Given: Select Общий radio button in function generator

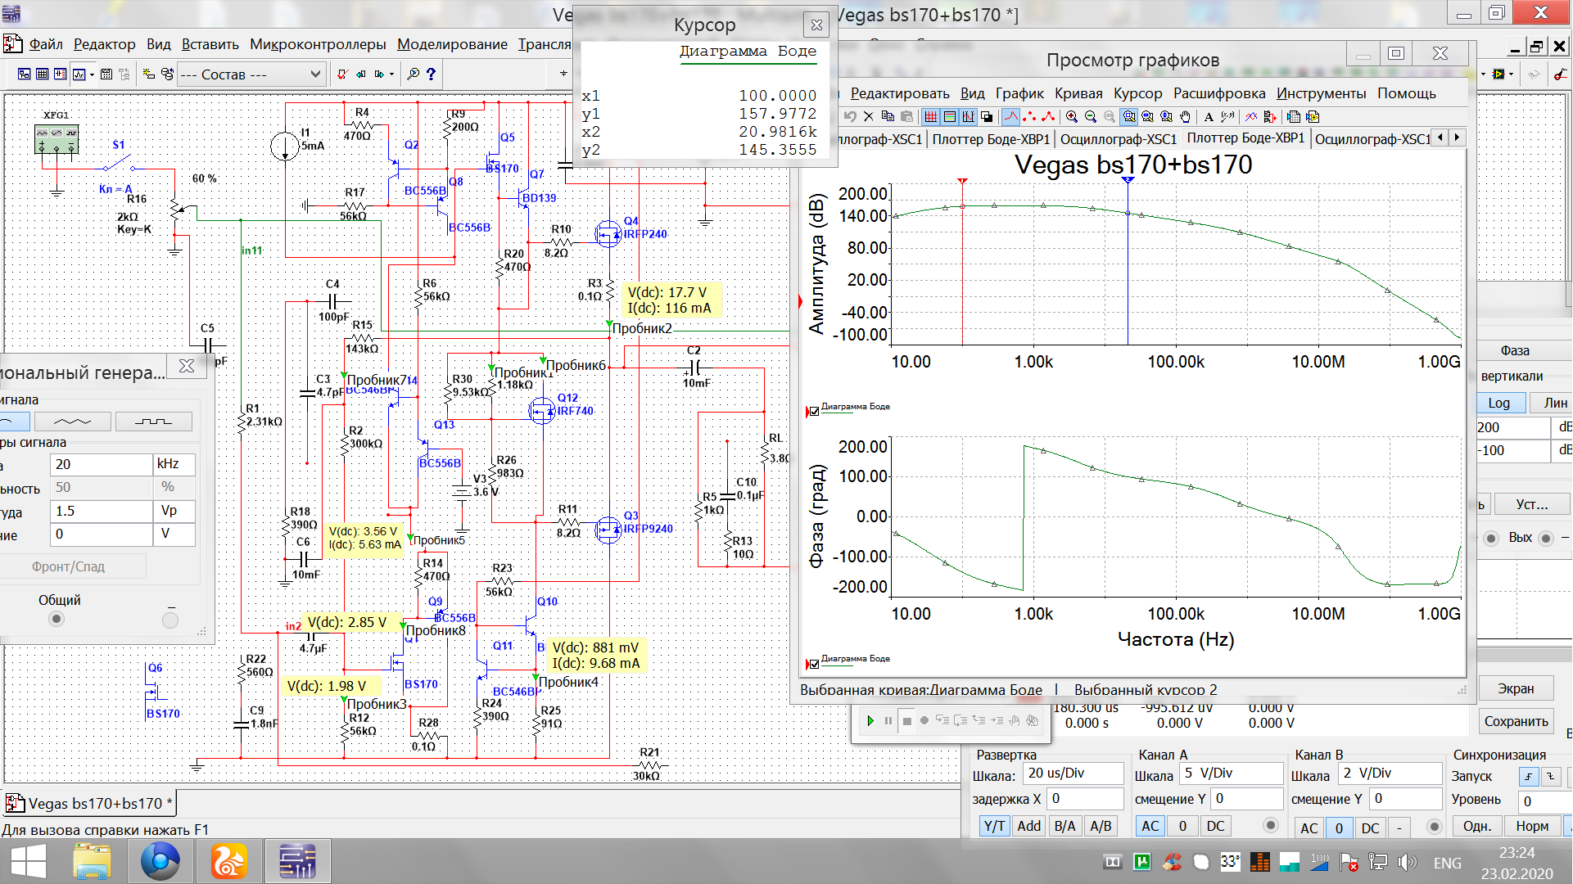Looking at the screenshot, I should (57, 620).
